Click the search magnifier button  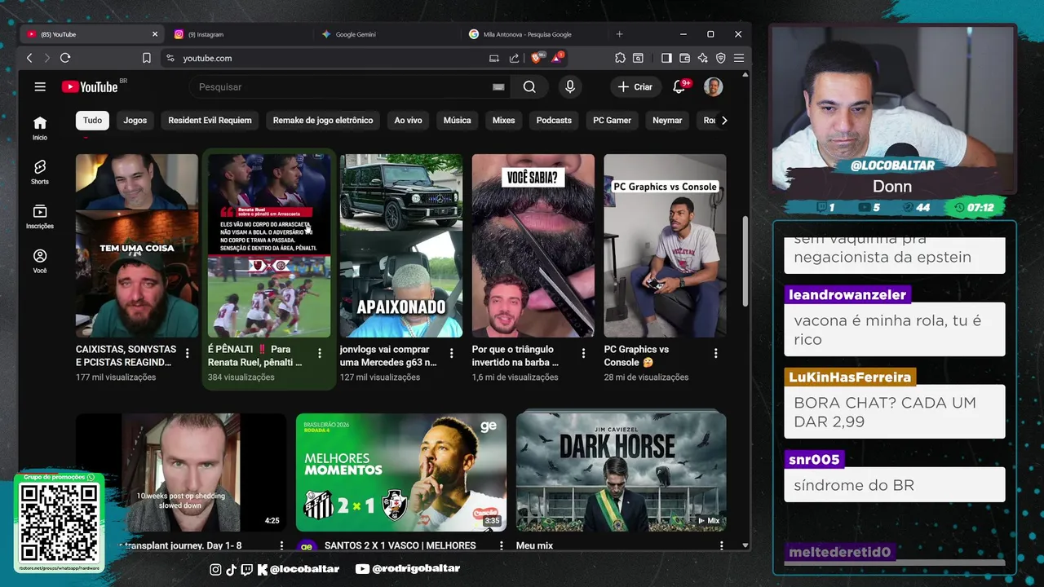pos(529,86)
